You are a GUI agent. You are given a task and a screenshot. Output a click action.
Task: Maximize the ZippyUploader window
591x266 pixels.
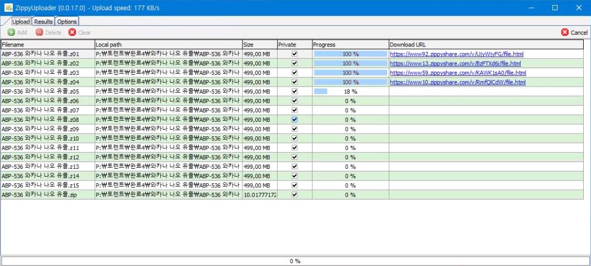(555, 8)
